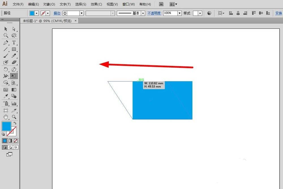283x189 pixels.
Task: Select the Direct Selection tool
Action: tap(14, 29)
